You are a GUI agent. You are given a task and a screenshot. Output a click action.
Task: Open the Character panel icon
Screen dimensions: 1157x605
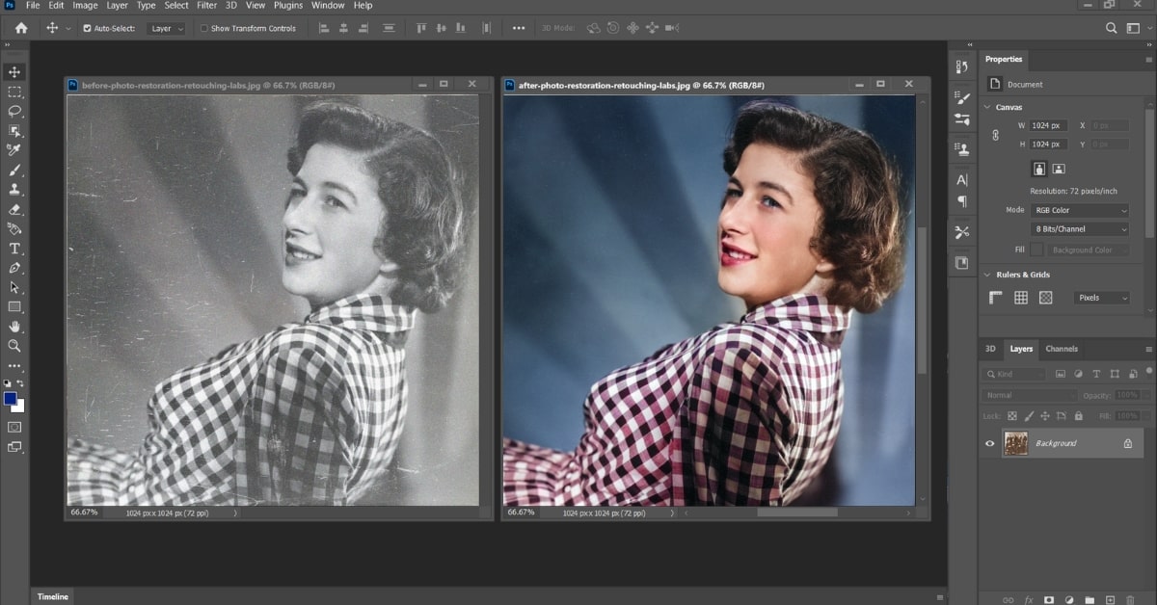(x=962, y=180)
